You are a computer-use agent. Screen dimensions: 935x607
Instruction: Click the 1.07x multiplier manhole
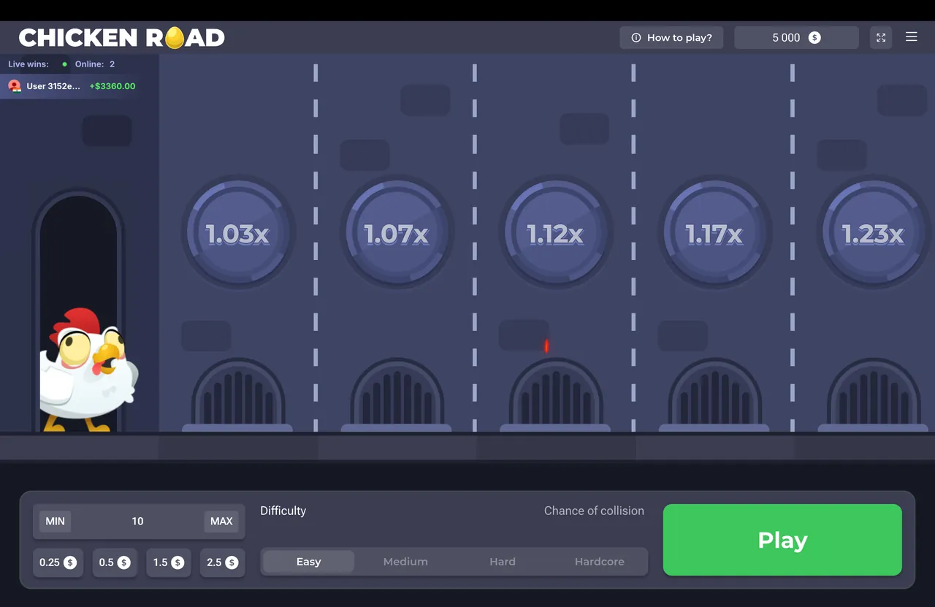[x=397, y=233]
